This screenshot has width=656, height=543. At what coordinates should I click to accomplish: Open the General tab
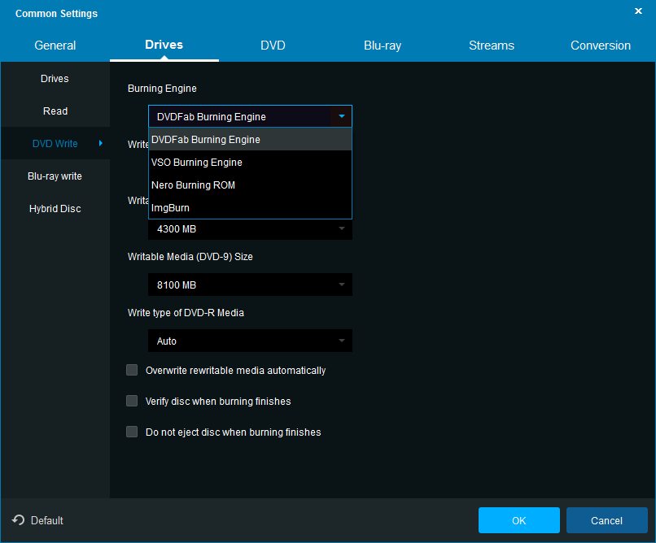coord(55,45)
